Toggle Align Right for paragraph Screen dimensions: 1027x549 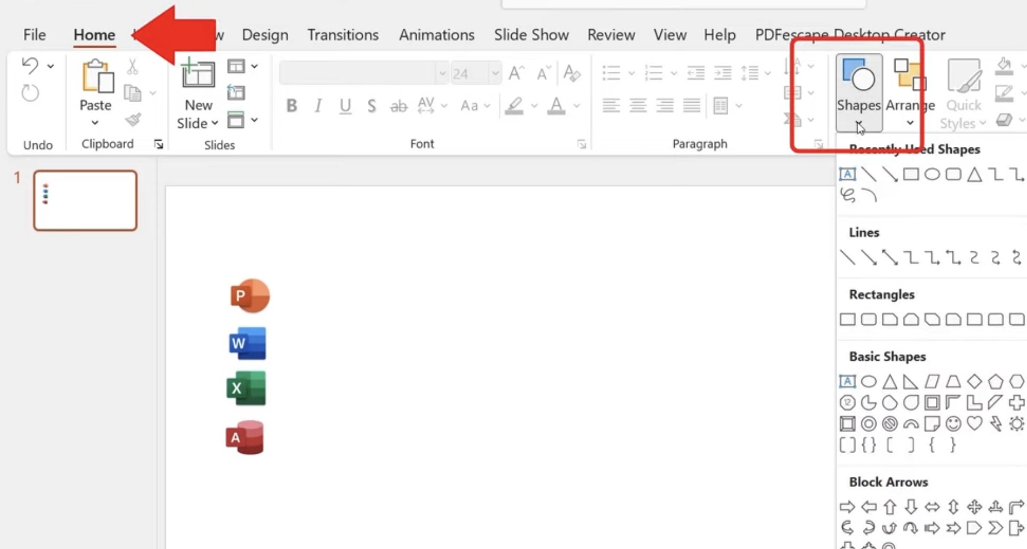click(664, 106)
